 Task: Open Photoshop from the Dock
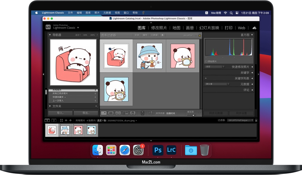(158, 150)
